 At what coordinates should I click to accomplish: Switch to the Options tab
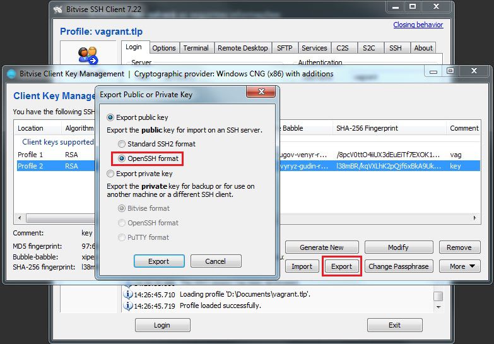coord(164,48)
